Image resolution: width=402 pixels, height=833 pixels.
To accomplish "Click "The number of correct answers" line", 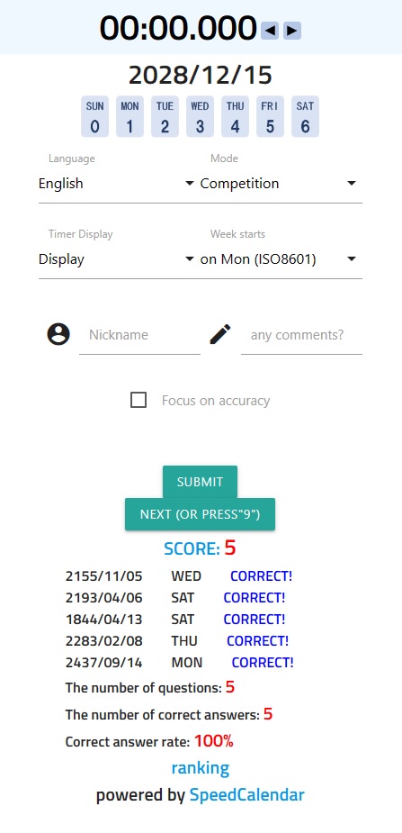I will point(169,714).
